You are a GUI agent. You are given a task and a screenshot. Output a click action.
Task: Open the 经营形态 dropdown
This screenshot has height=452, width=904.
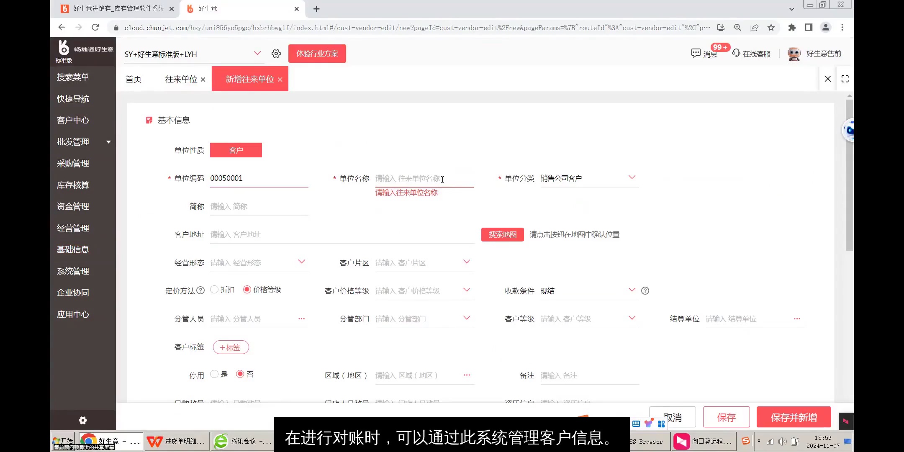pyautogui.click(x=301, y=261)
